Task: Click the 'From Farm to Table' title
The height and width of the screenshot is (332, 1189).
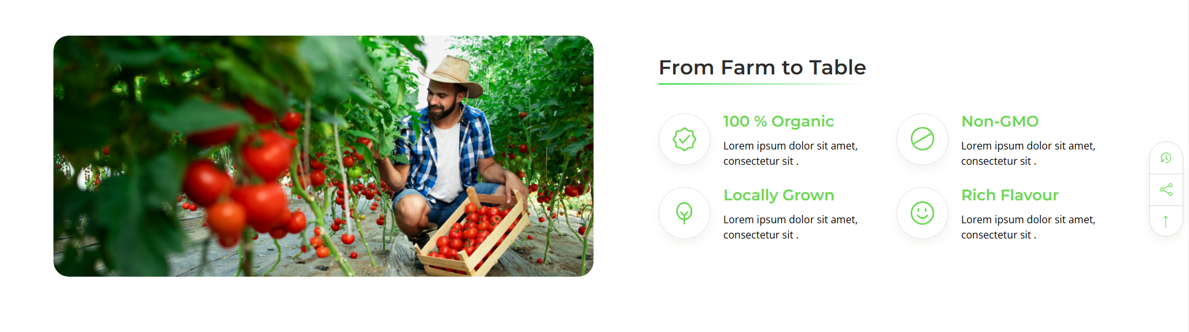Action: pos(762,67)
